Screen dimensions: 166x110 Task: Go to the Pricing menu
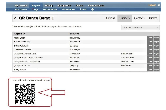pos(49,6)
